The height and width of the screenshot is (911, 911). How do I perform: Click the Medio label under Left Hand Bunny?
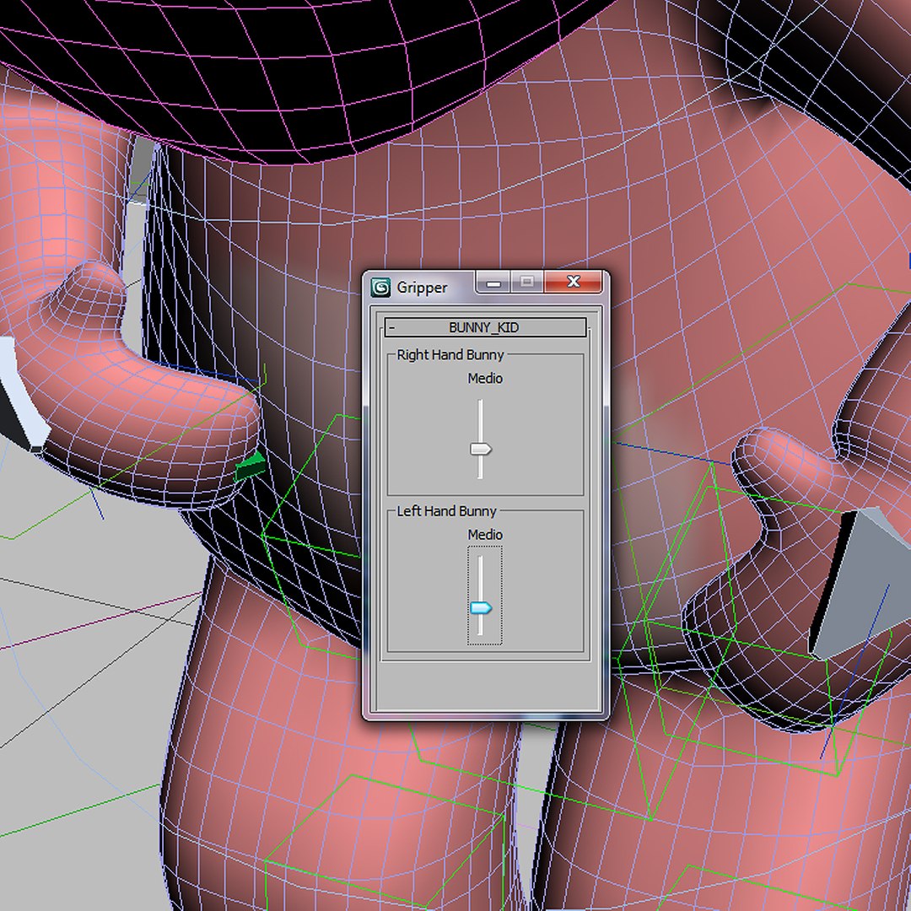pyautogui.click(x=485, y=535)
